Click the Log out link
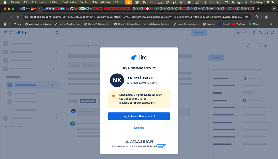278x159 pixels. 139,128
